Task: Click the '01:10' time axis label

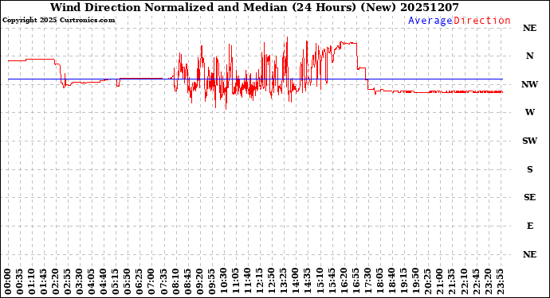Action: (x=32, y=281)
